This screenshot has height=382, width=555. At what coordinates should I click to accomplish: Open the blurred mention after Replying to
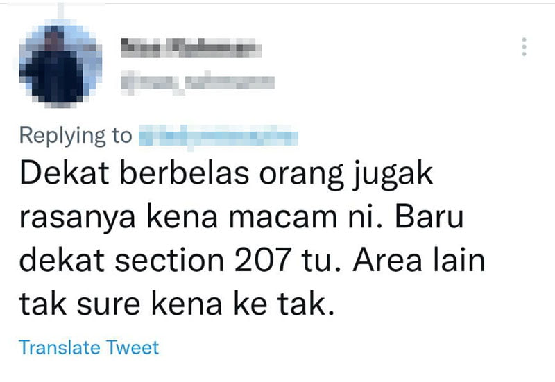218,136
